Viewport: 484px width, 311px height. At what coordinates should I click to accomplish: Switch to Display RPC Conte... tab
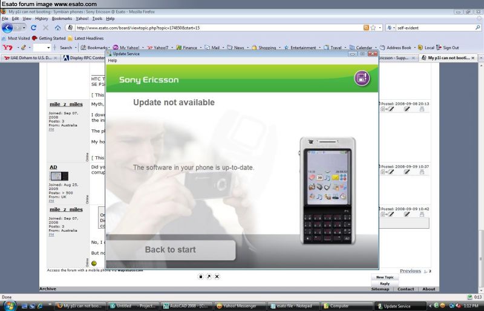coord(84,57)
